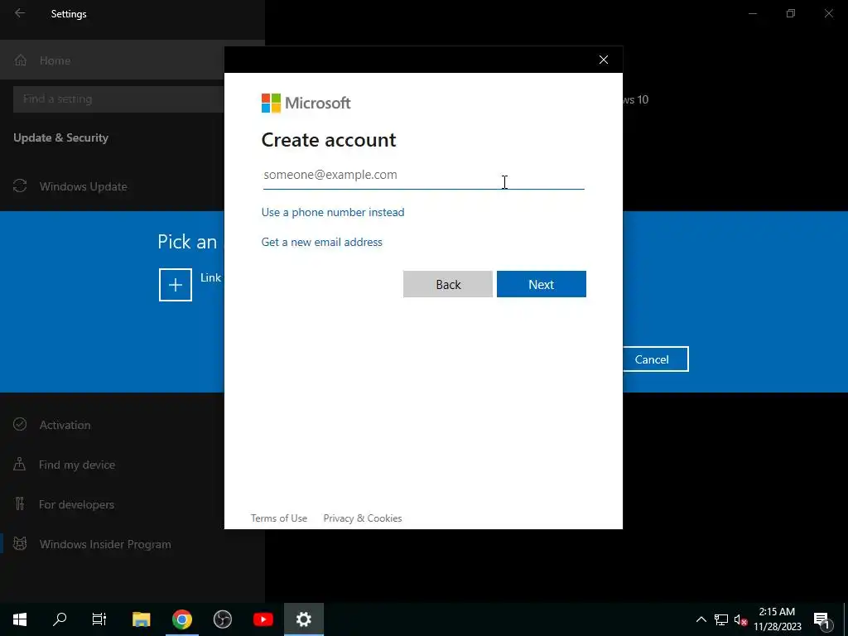Open Terms of Use link
Viewport: 848px width, 636px height.
(x=279, y=518)
